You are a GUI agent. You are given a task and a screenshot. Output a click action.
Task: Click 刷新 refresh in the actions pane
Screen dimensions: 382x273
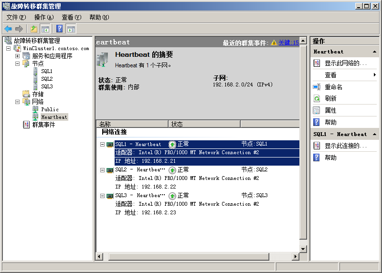coord(330,99)
